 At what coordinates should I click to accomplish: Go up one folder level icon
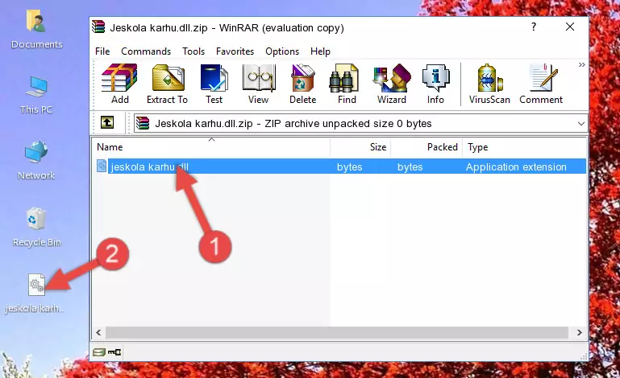(x=107, y=123)
